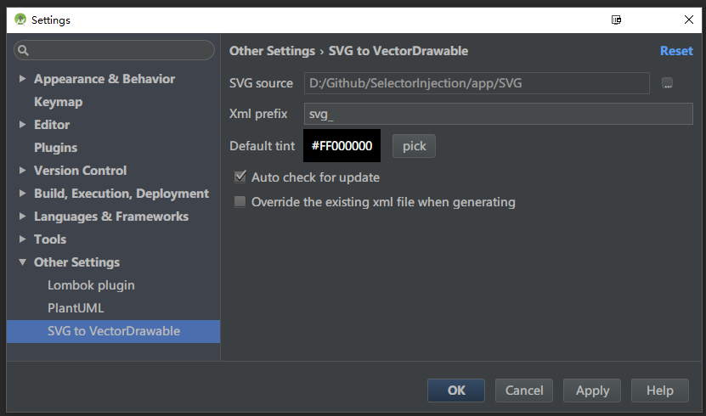Image resolution: width=706 pixels, height=416 pixels.
Task: Enable Override the existing xml file checkbox
Action: 240,201
